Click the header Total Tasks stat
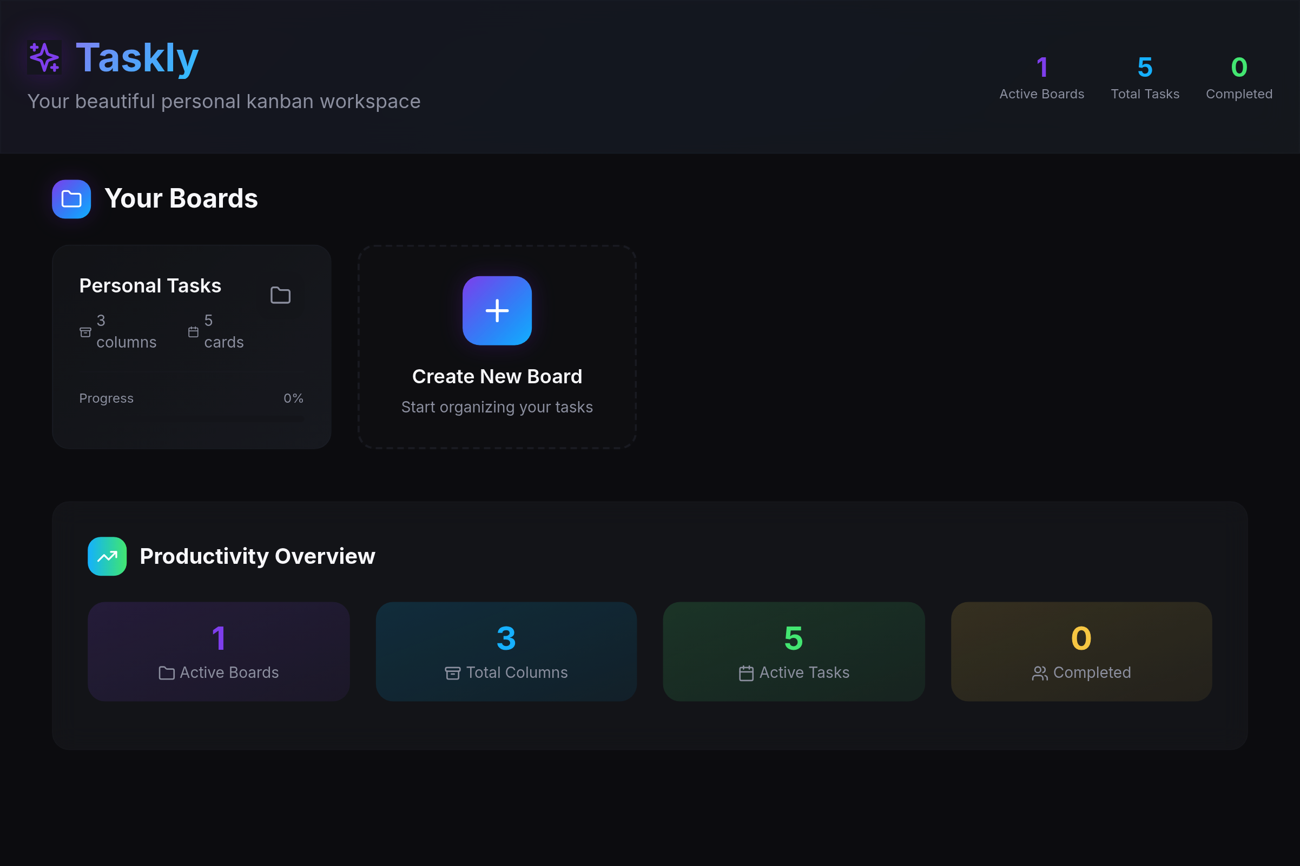The height and width of the screenshot is (866, 1300). coord(1145,78)
